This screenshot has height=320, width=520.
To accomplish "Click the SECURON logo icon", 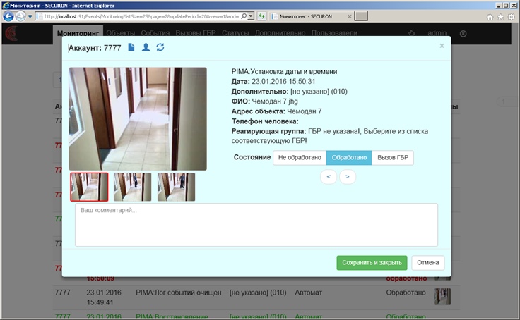I will [x=11, y=33].
